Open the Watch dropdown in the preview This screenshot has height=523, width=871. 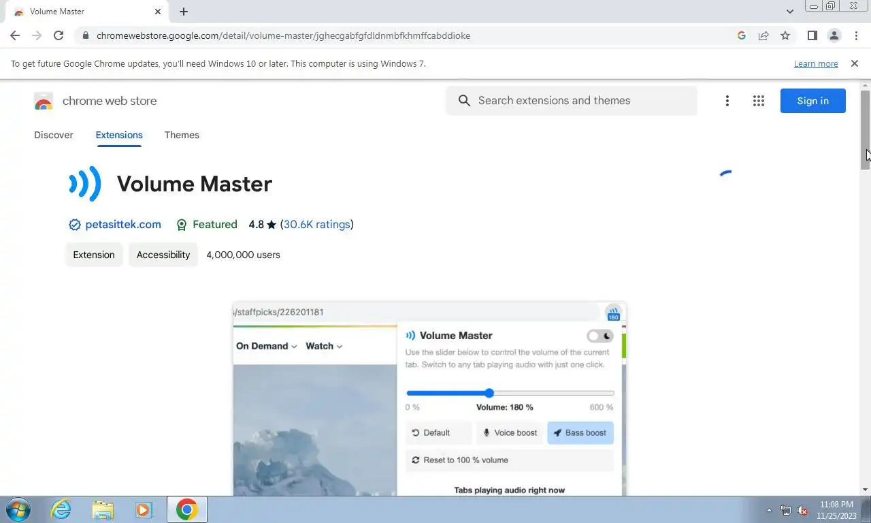coord(324,346)
